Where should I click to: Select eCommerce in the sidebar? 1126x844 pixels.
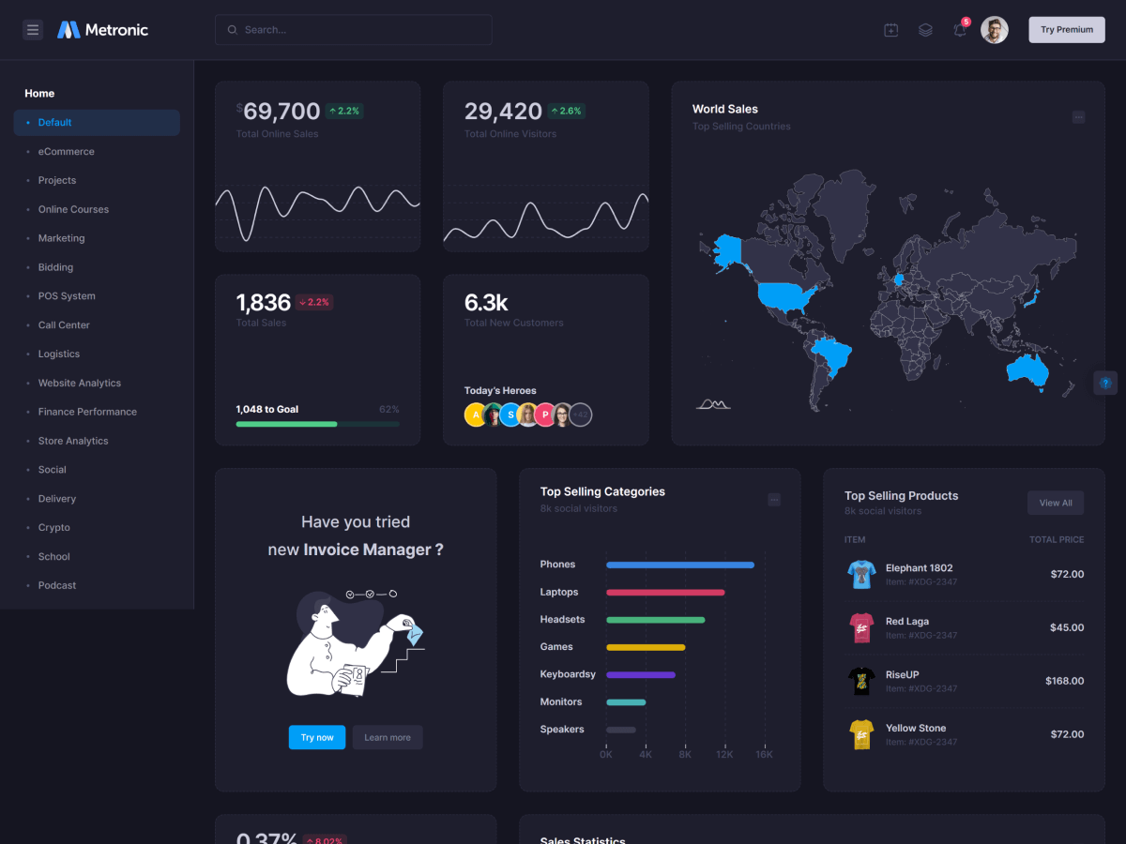66,151
